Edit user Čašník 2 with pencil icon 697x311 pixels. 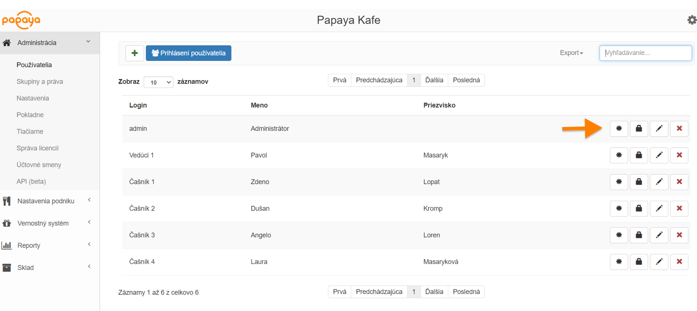(x=659, y=208)
